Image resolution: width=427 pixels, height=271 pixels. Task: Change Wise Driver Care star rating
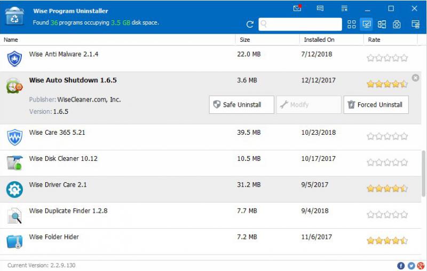click(387, 188)
